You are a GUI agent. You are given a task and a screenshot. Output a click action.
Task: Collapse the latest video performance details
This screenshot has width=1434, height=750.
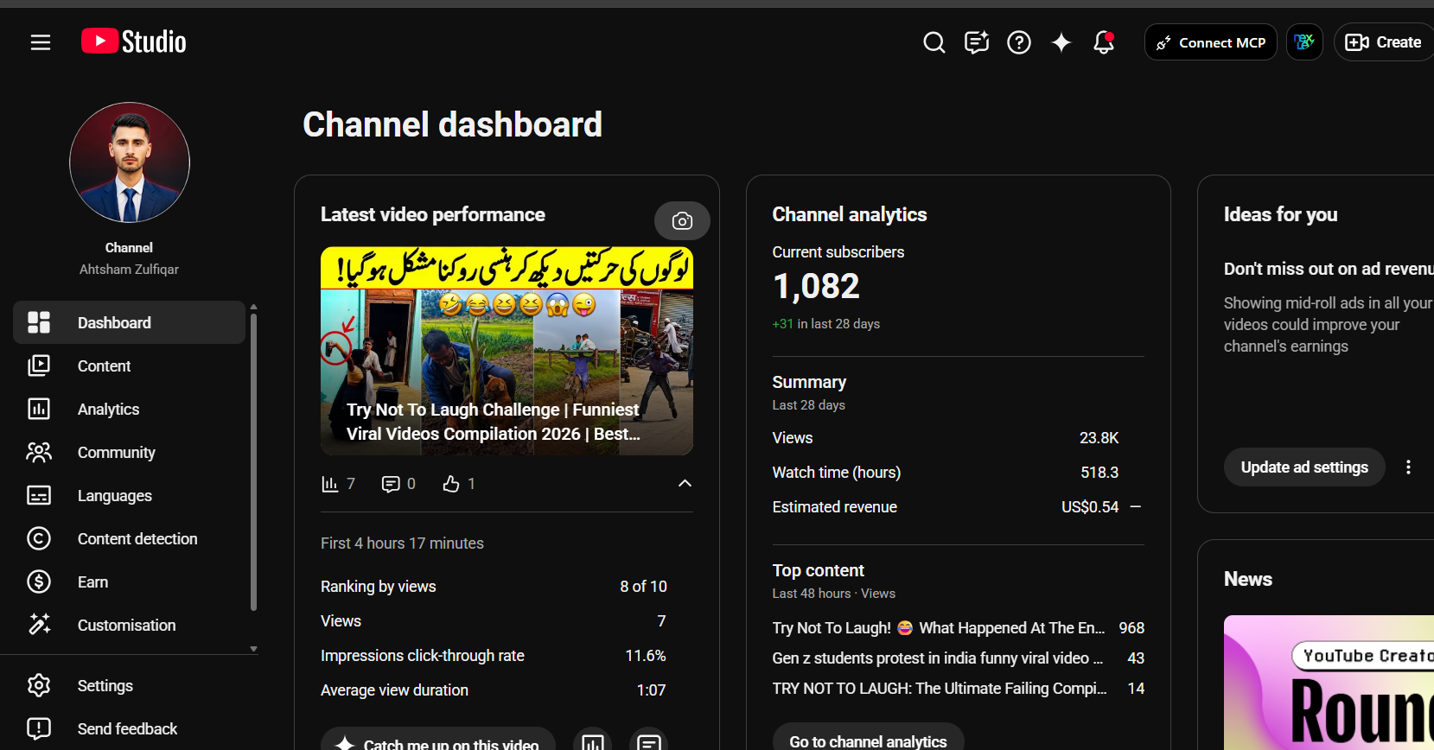click(x=685, y=483)
